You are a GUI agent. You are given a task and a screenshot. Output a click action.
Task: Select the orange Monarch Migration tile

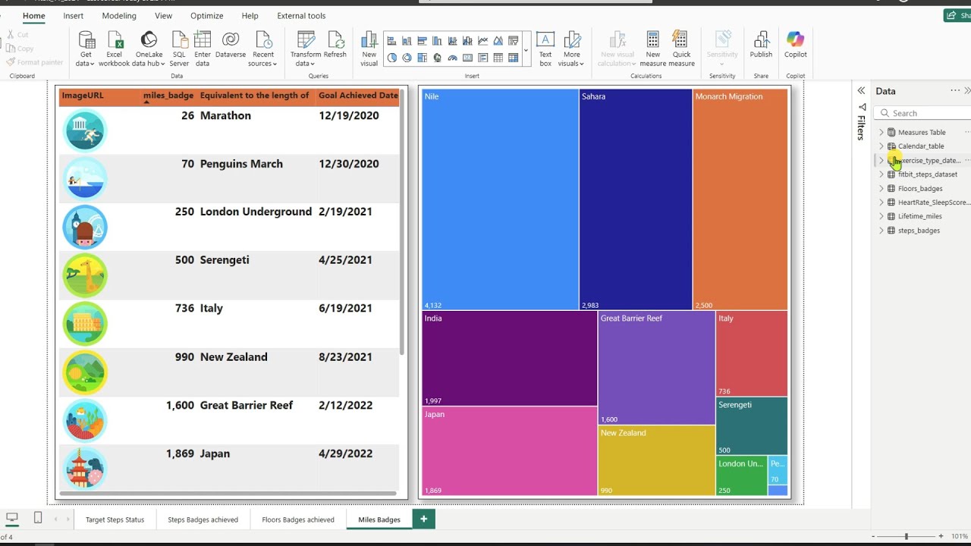[x=740, y=199]
